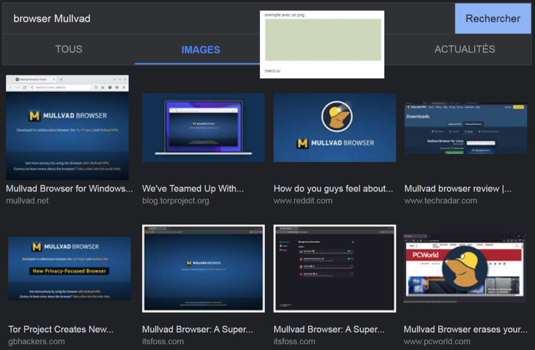Image resolution: width=535 pixels, height=350 pixels.
Task: Click 'Tor Project Creates New...' title
Action: (61, 329)
